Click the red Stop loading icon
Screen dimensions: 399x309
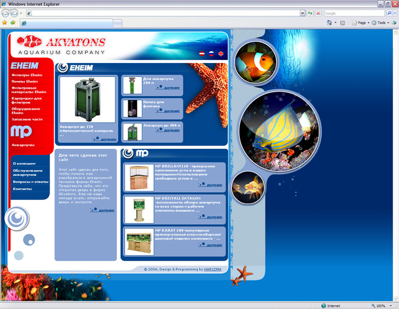[318, 13]
